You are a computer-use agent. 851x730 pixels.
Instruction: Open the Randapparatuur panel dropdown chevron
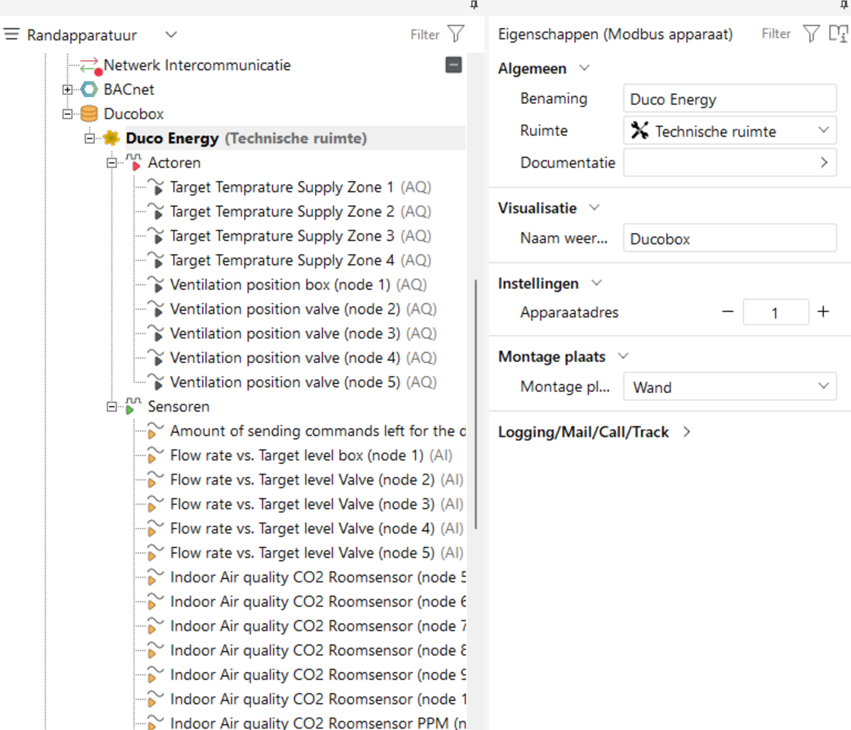coord(171,34)
